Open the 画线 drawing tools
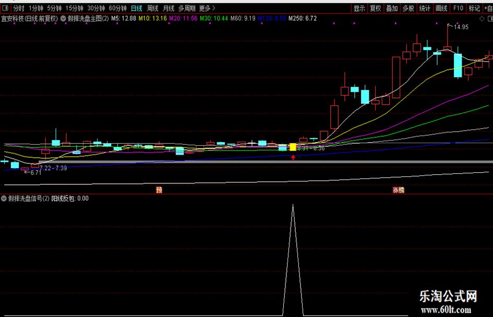Viewport: 493px width, 317px height. tap(441, 8)
